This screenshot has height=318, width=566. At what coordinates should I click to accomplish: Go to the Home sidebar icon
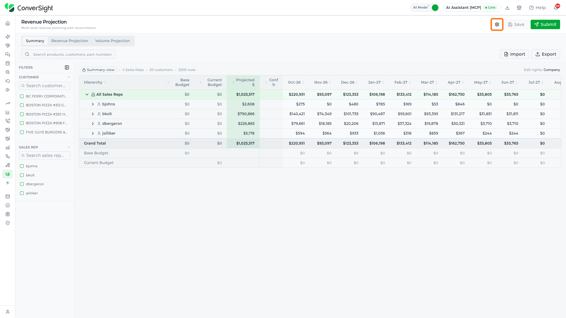coord(8,23)
